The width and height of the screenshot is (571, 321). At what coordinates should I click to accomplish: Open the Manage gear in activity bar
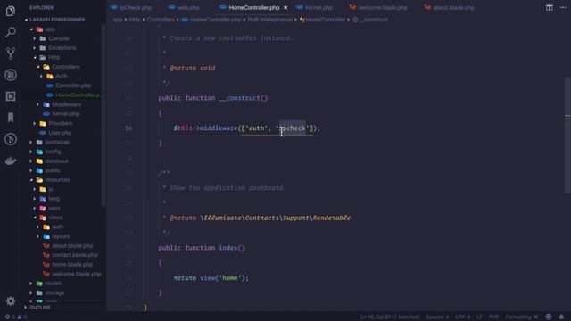tap(11, 301)
